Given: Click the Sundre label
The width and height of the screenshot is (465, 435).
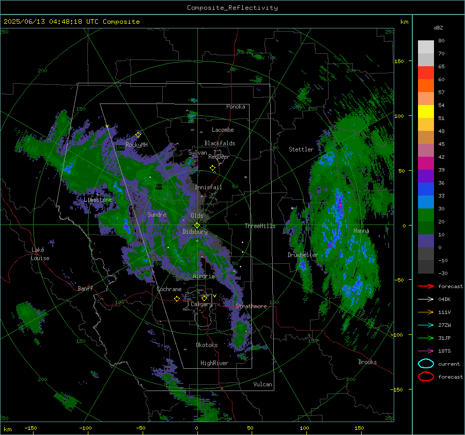Looking at the screenshot, I should tap(157, 214).
